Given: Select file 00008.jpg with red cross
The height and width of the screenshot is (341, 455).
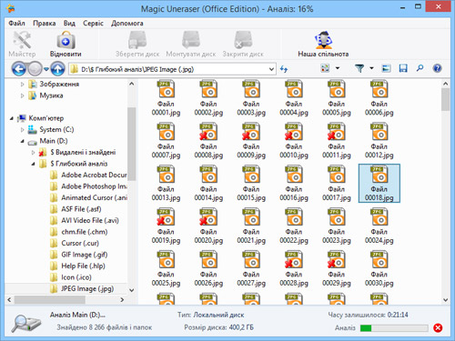Looking at the screenshot, I should (x=208, y=132).
